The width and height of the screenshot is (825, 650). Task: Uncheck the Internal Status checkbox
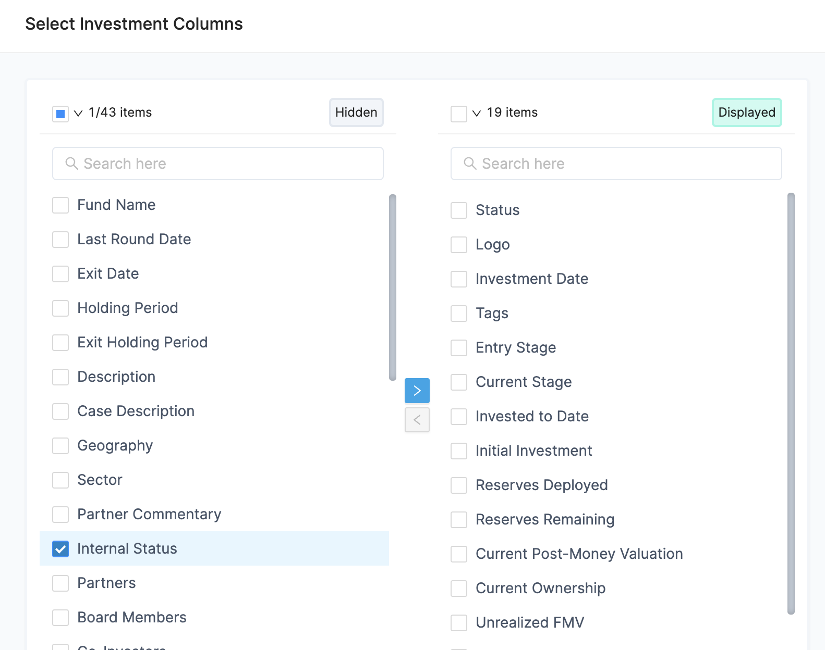[60, 549]
